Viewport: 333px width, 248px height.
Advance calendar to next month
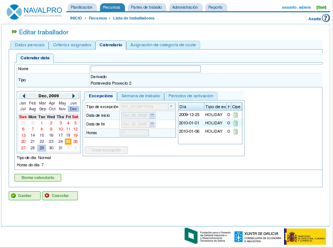click(x=74, y=96)
